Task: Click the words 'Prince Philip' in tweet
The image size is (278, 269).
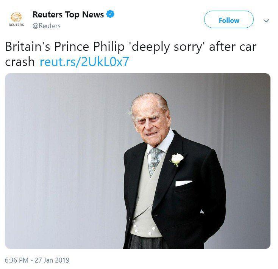Action: click(89, 47)
